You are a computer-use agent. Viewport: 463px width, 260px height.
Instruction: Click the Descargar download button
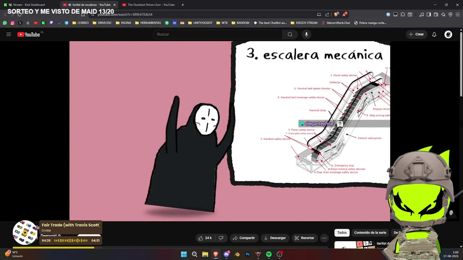[275, 238]
